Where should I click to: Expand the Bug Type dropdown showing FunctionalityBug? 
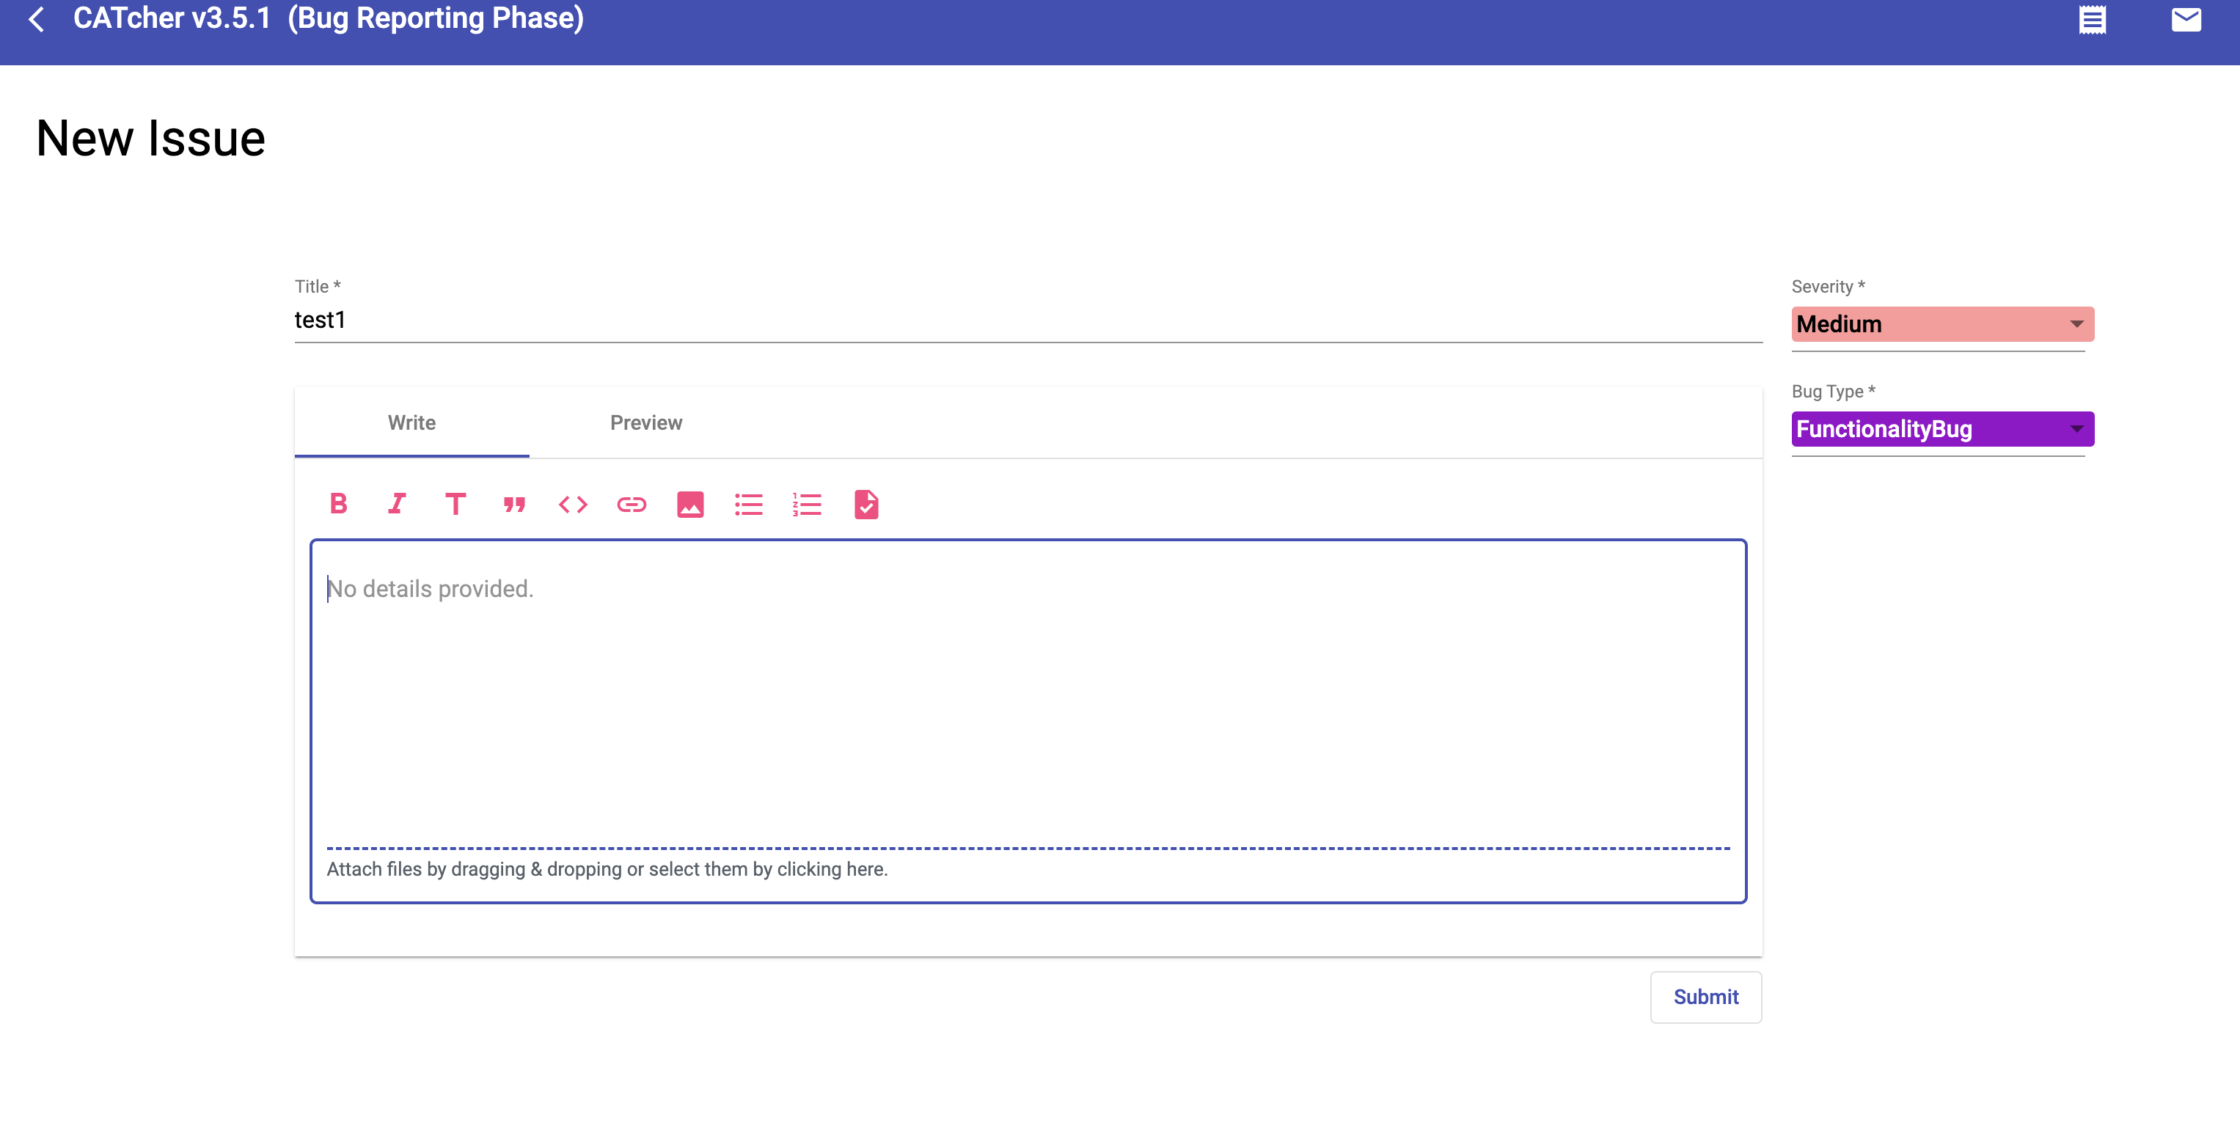[x=1941, y=429]
